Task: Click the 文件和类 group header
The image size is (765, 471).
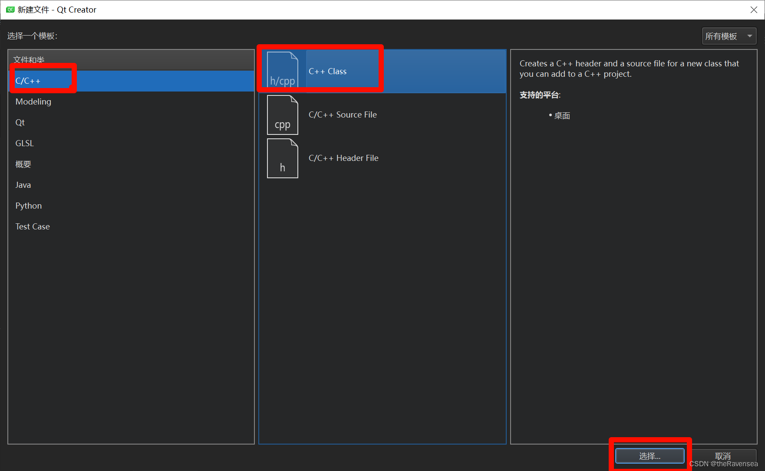Action: (131, 60)
